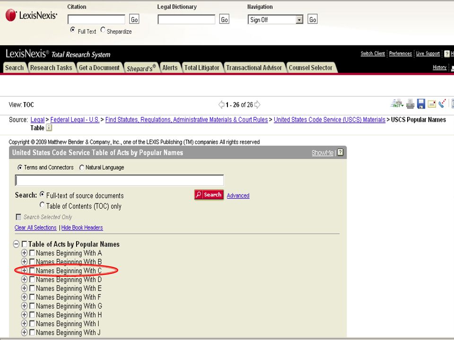This screenshot has width=454, height=340.
Task: Open source info icon beside Table
Action: (49, 127)
